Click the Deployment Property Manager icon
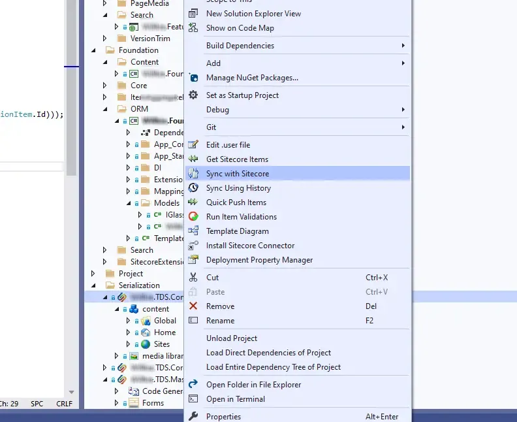This screenshot has width=517, height=422. (x=193, y=259)
